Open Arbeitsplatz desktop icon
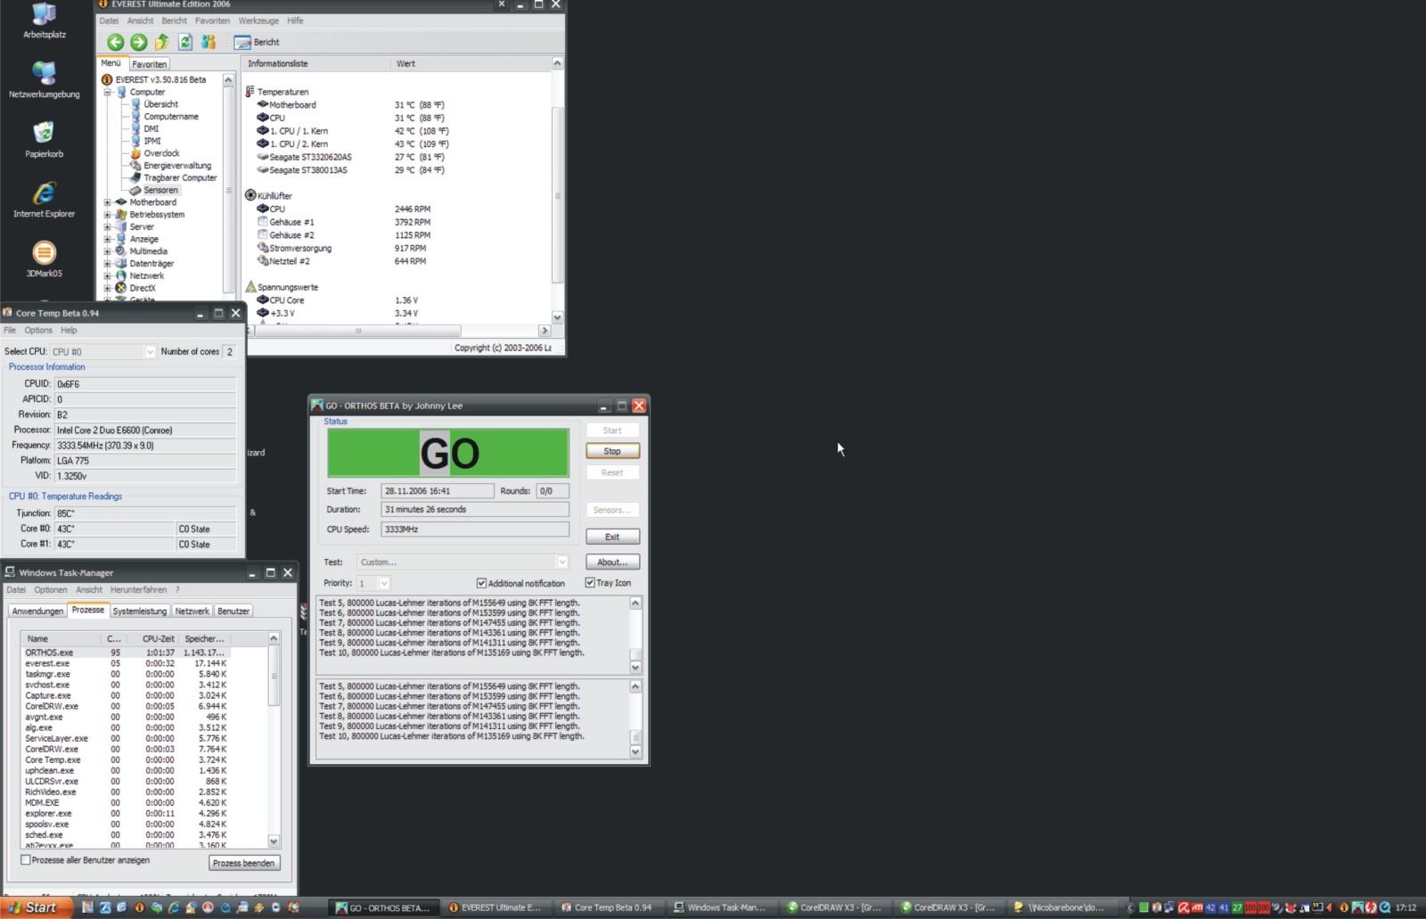 point(44,21)
